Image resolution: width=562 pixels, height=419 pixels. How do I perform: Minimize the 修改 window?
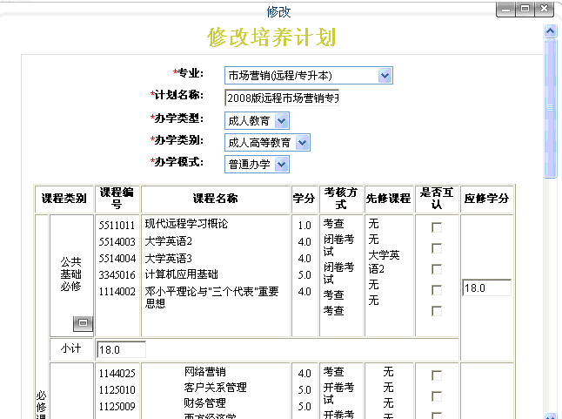point(505,9)
